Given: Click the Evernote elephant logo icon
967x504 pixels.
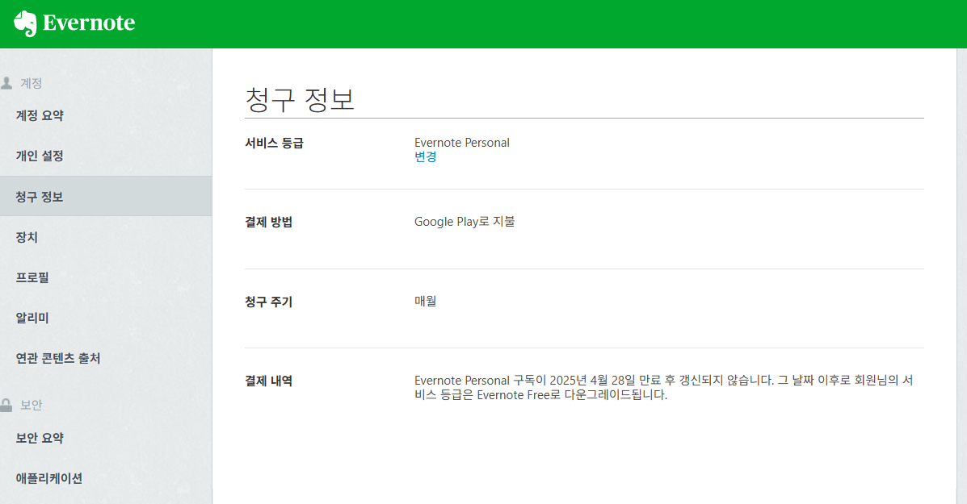Looking at the screenshot, I should pos(25,23).
